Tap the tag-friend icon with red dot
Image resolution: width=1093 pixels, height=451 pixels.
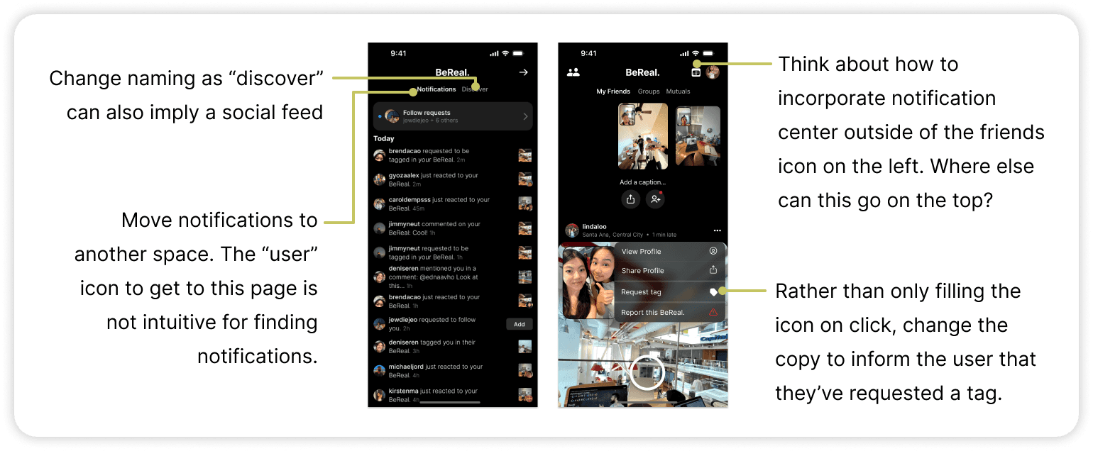click(655, 200)
